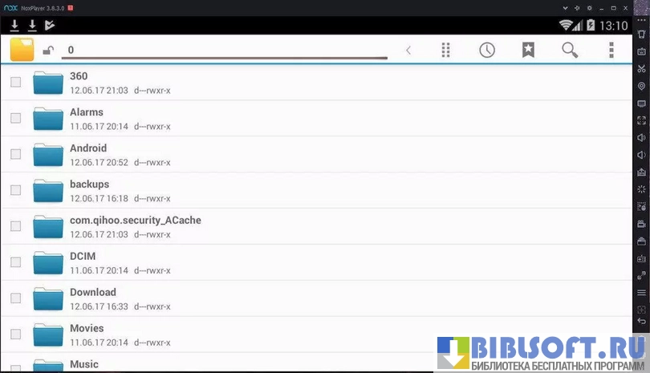Open the bookmarks star icon
The height and width of the screenshot is (373, 650).
[528, 50]
